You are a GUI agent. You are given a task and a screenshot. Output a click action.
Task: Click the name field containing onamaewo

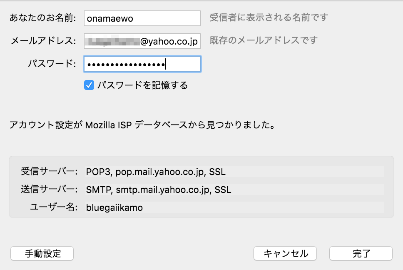[142, 18]
